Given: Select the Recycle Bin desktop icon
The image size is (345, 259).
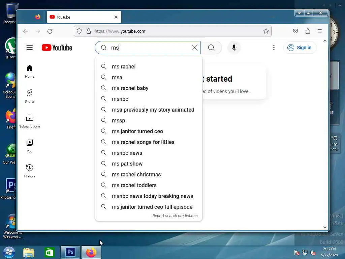Looking at the screenshot, I should pos(9,13).
